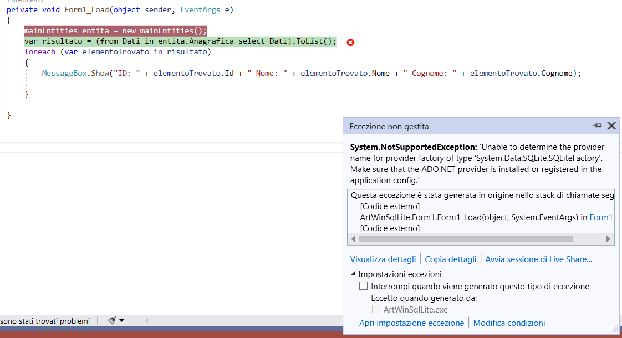Open Visualizza dettagli
The image size is (622, 338).
(x=383, y=259)
